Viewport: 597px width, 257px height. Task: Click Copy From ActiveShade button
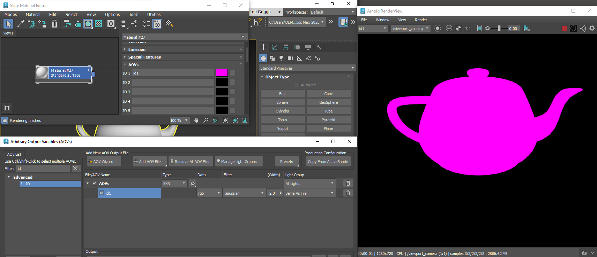point(328,162)
